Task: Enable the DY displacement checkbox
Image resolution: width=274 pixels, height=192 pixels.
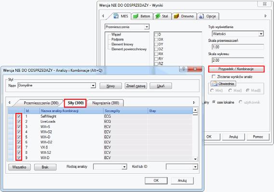Action: (x=156, y=44)
